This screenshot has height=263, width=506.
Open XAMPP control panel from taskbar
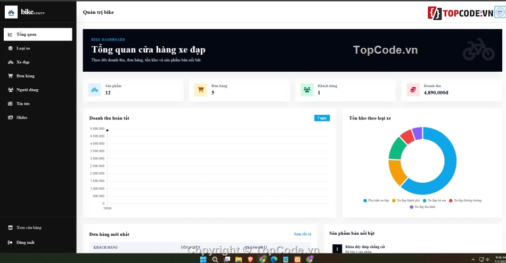(x=298, y=259)
